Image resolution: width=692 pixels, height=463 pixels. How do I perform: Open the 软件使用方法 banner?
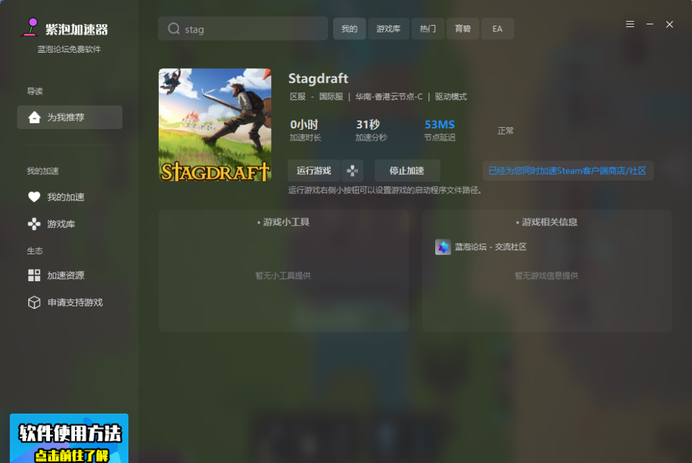[x=70, y=438]
